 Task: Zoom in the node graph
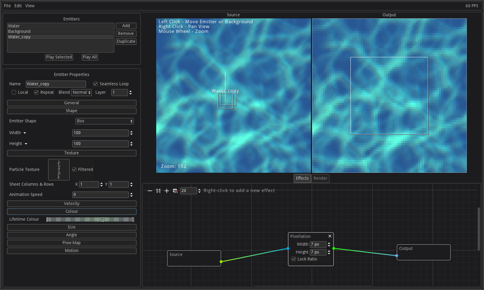166,191
